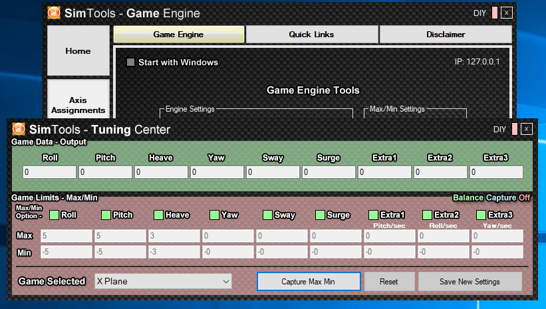Image resolution: width=546 pixels, height=309 pixels.
Task: Click SimTools logo icon in Game Engine window
Action: (54, 13)
